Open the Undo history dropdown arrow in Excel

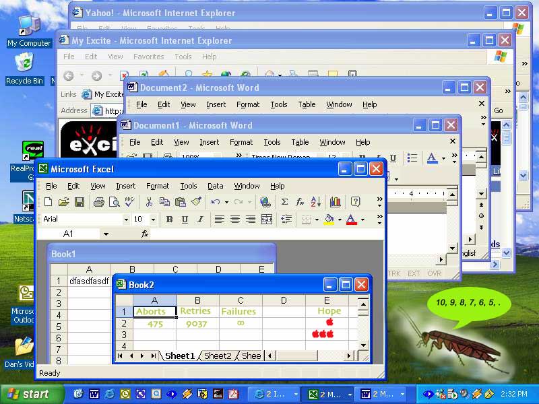(226, 202)
